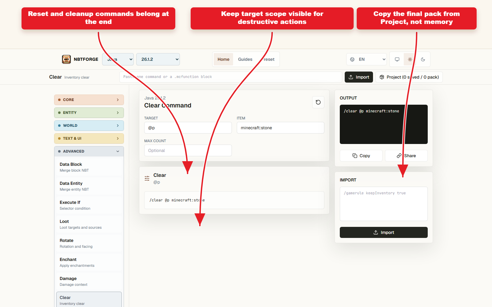The image size is (492, 307).
Task: Switch to system display theme
Action: [x=397, y=59]
